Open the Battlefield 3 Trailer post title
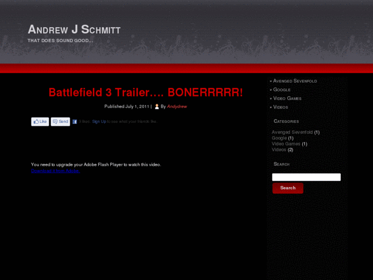 tap(146, 92)
